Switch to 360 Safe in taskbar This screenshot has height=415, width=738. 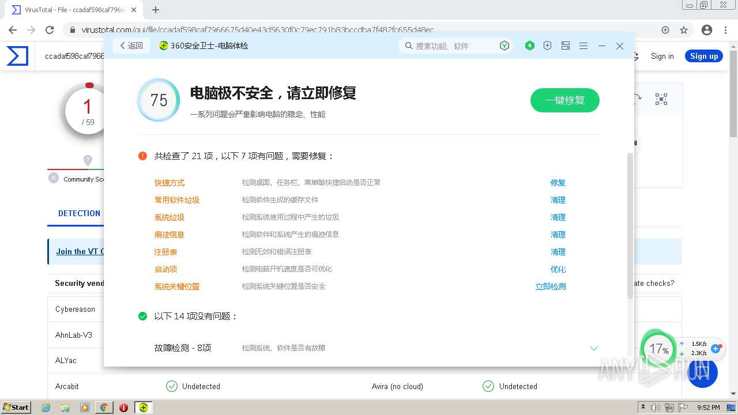point(143,408)
